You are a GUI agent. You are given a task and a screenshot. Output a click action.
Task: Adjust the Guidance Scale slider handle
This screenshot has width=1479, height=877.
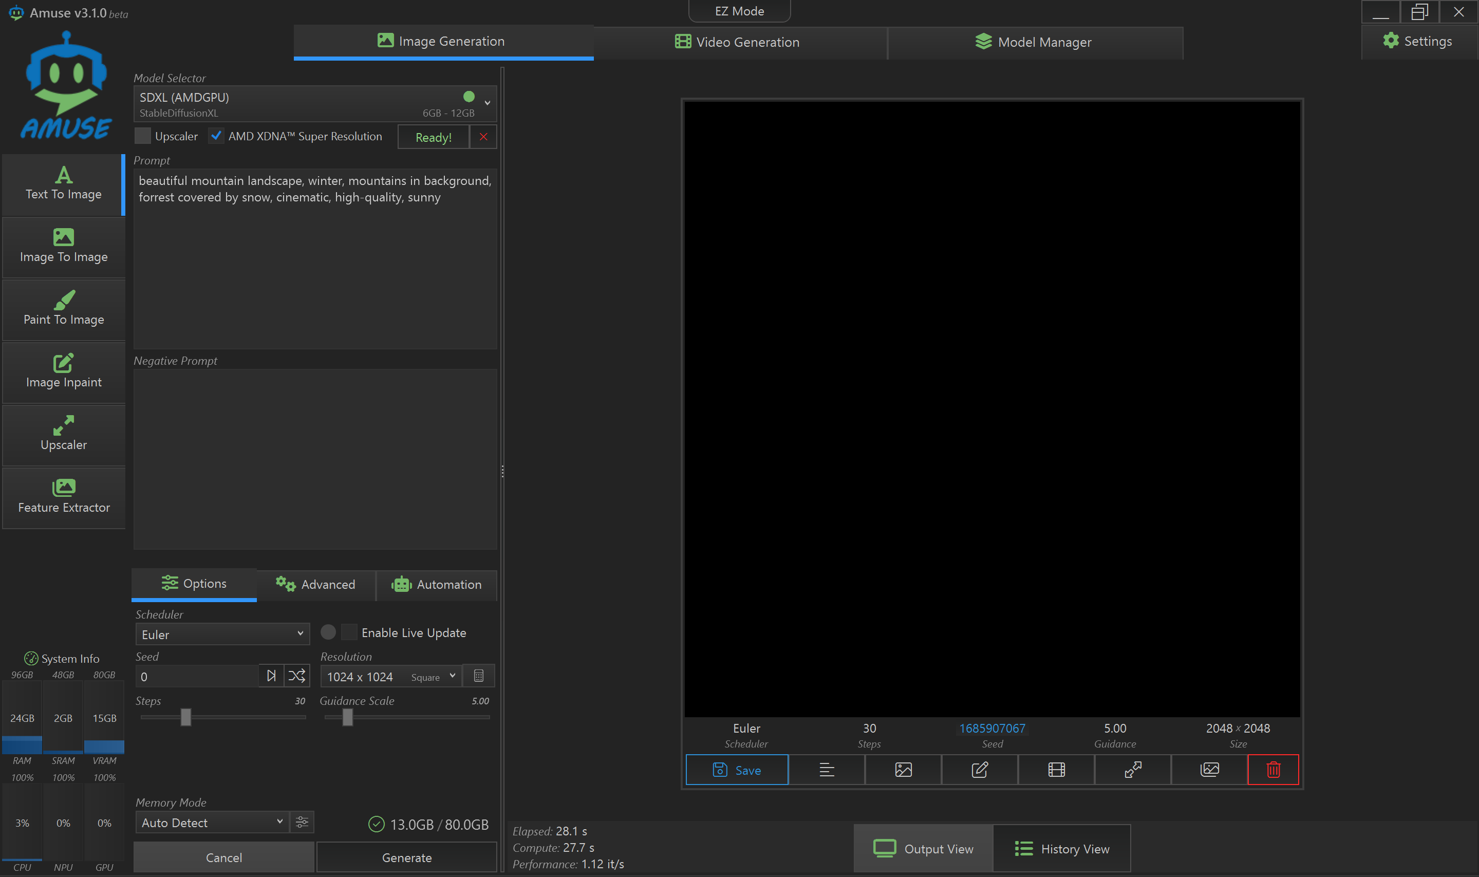point(347,717)
